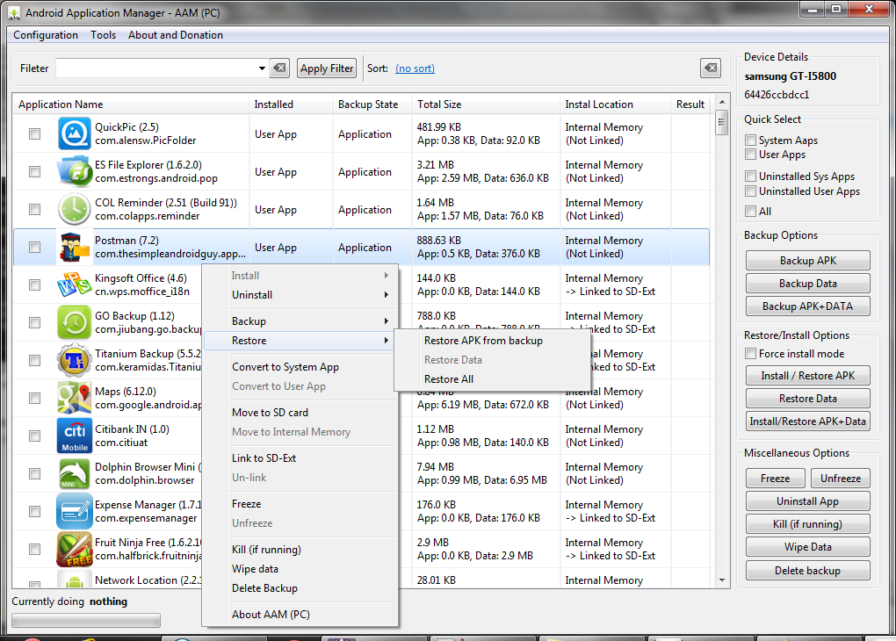The width and height of the screenshot is (896, 641).
Task: Open the Filter combo box dropdown arrow
Action: [262, 68]
